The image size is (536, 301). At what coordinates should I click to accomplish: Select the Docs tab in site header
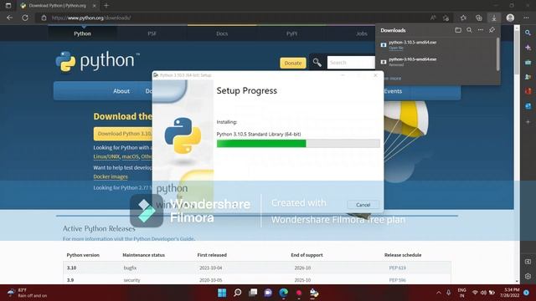[222, 33]
